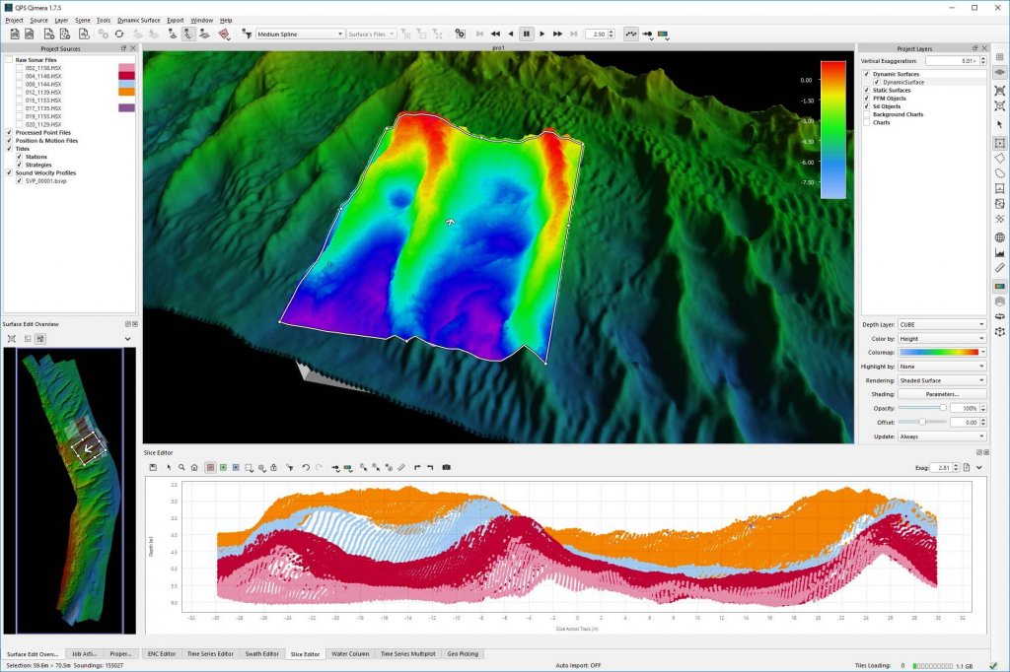Click the home view icon in Slice Editor
Image resolution: width=1010 pixels, height=672 pixels.
tap(194, 467)
